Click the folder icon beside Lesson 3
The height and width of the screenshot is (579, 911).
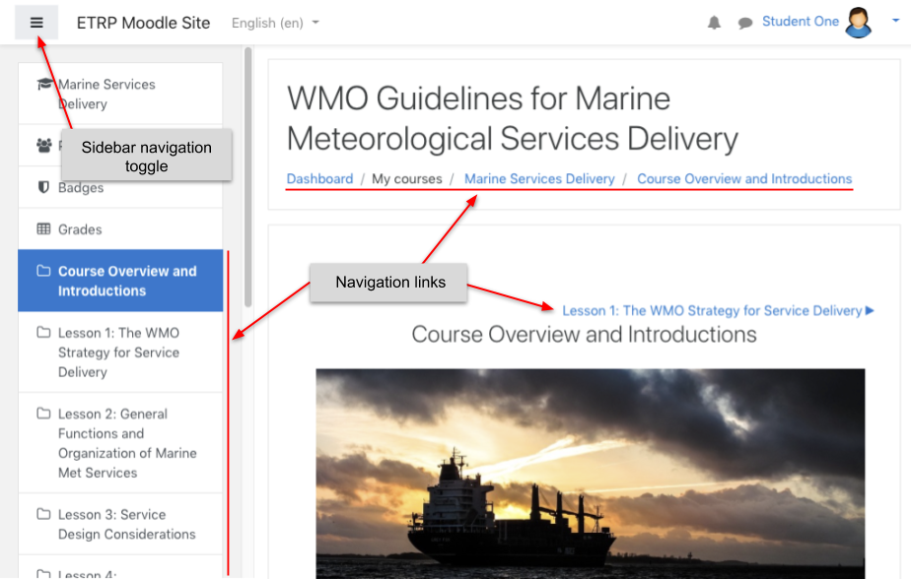[43, 514]
